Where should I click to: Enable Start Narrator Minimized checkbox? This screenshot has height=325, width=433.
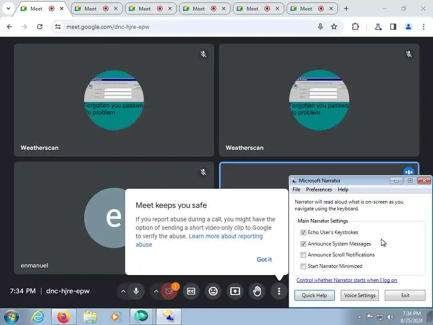coord(303,266)
